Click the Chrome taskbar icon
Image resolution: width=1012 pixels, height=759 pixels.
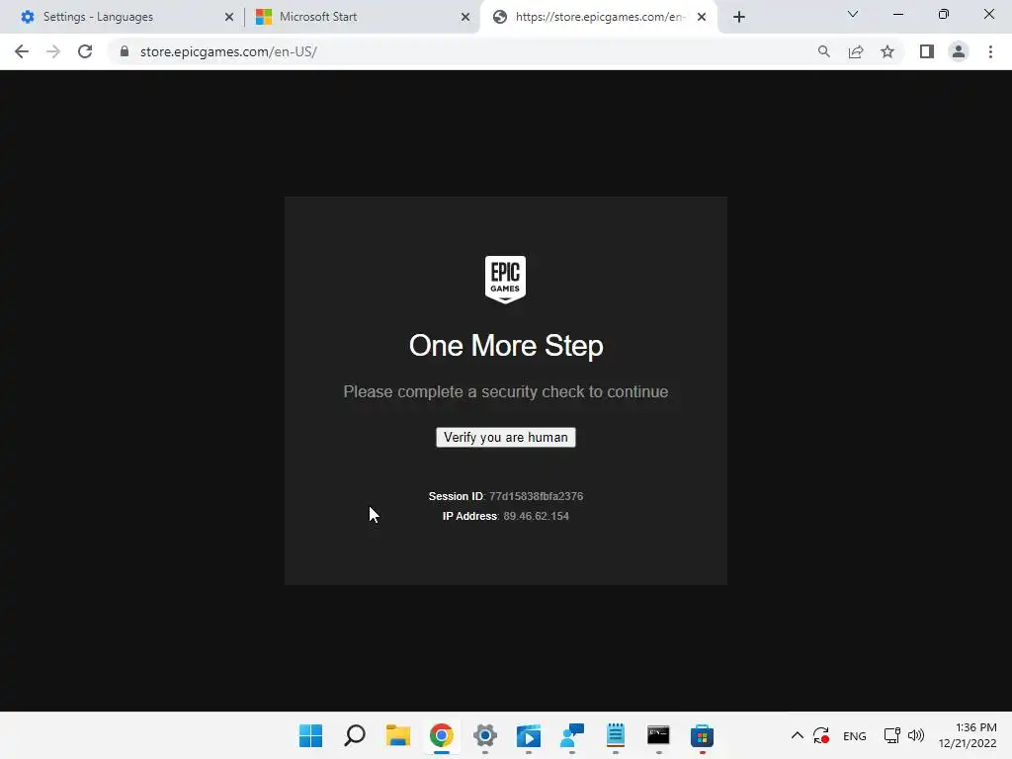click(442, 735)
